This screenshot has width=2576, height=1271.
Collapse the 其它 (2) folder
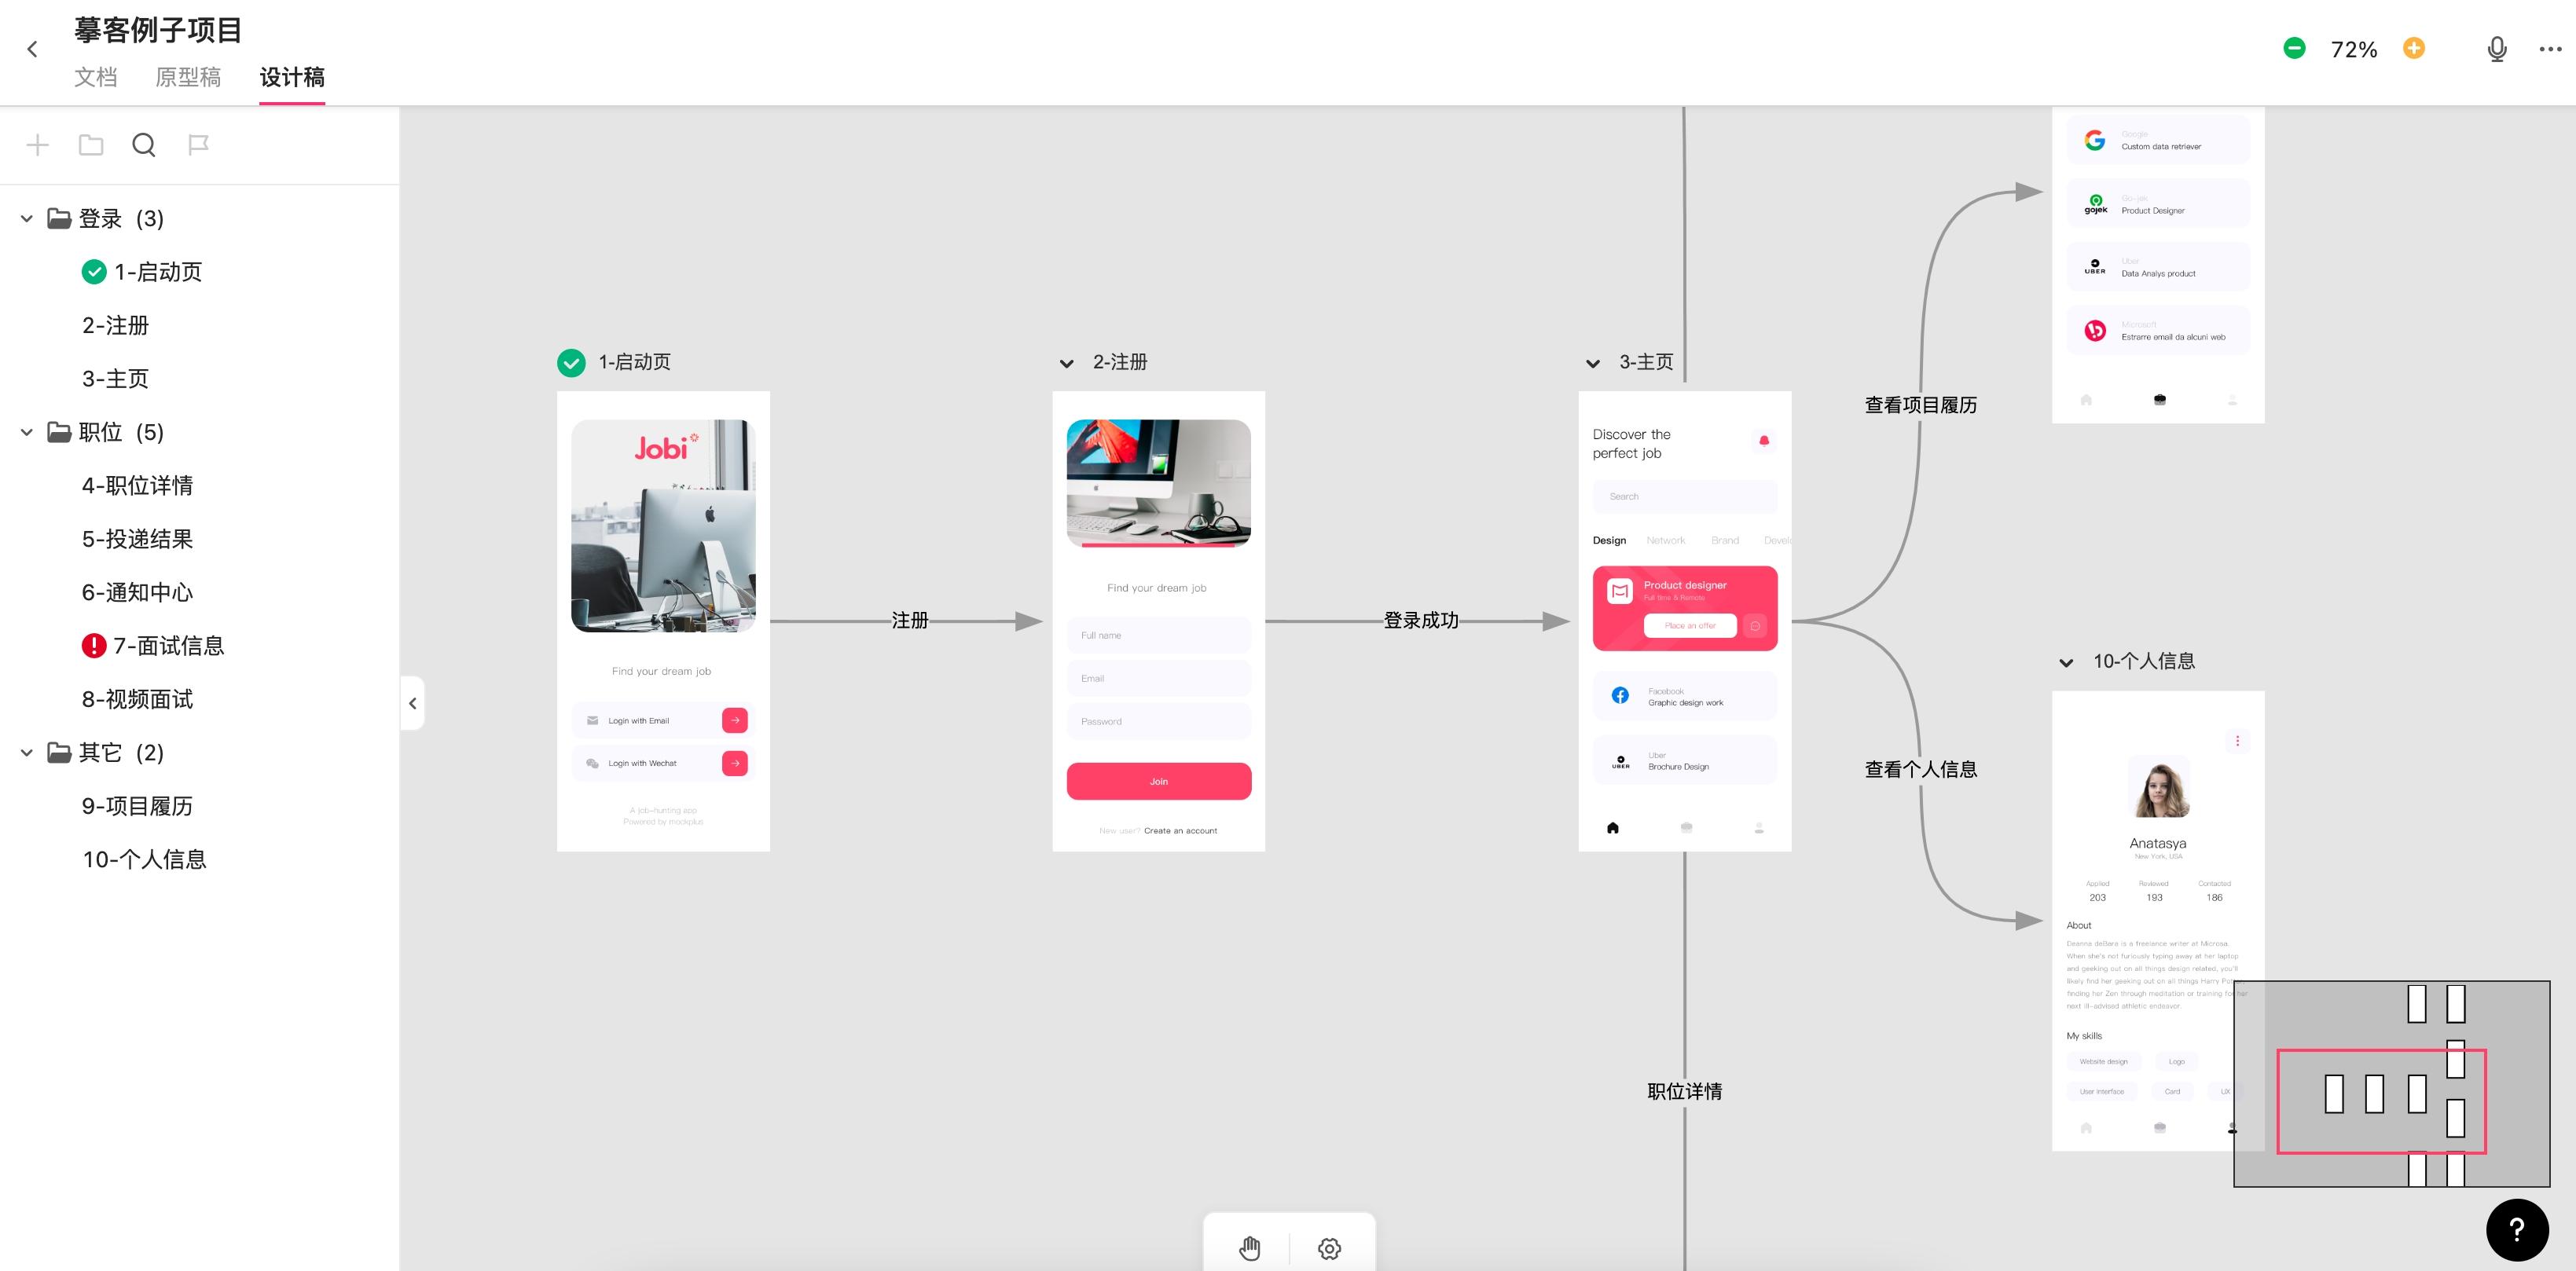27,752
